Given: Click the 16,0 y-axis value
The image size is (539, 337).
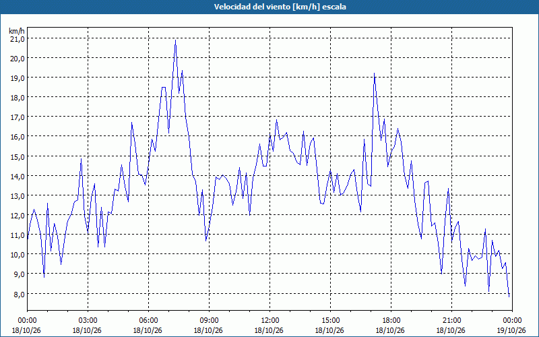Looking at the screenshot, I should [18, 137].
